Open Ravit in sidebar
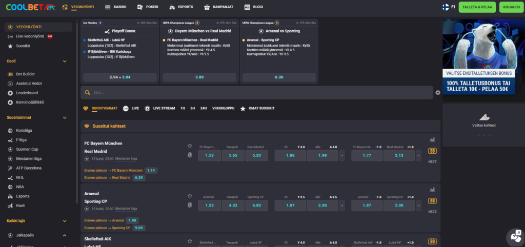This screenshot has height=247, width=525. pyautogui.click(x=21, y=205)
